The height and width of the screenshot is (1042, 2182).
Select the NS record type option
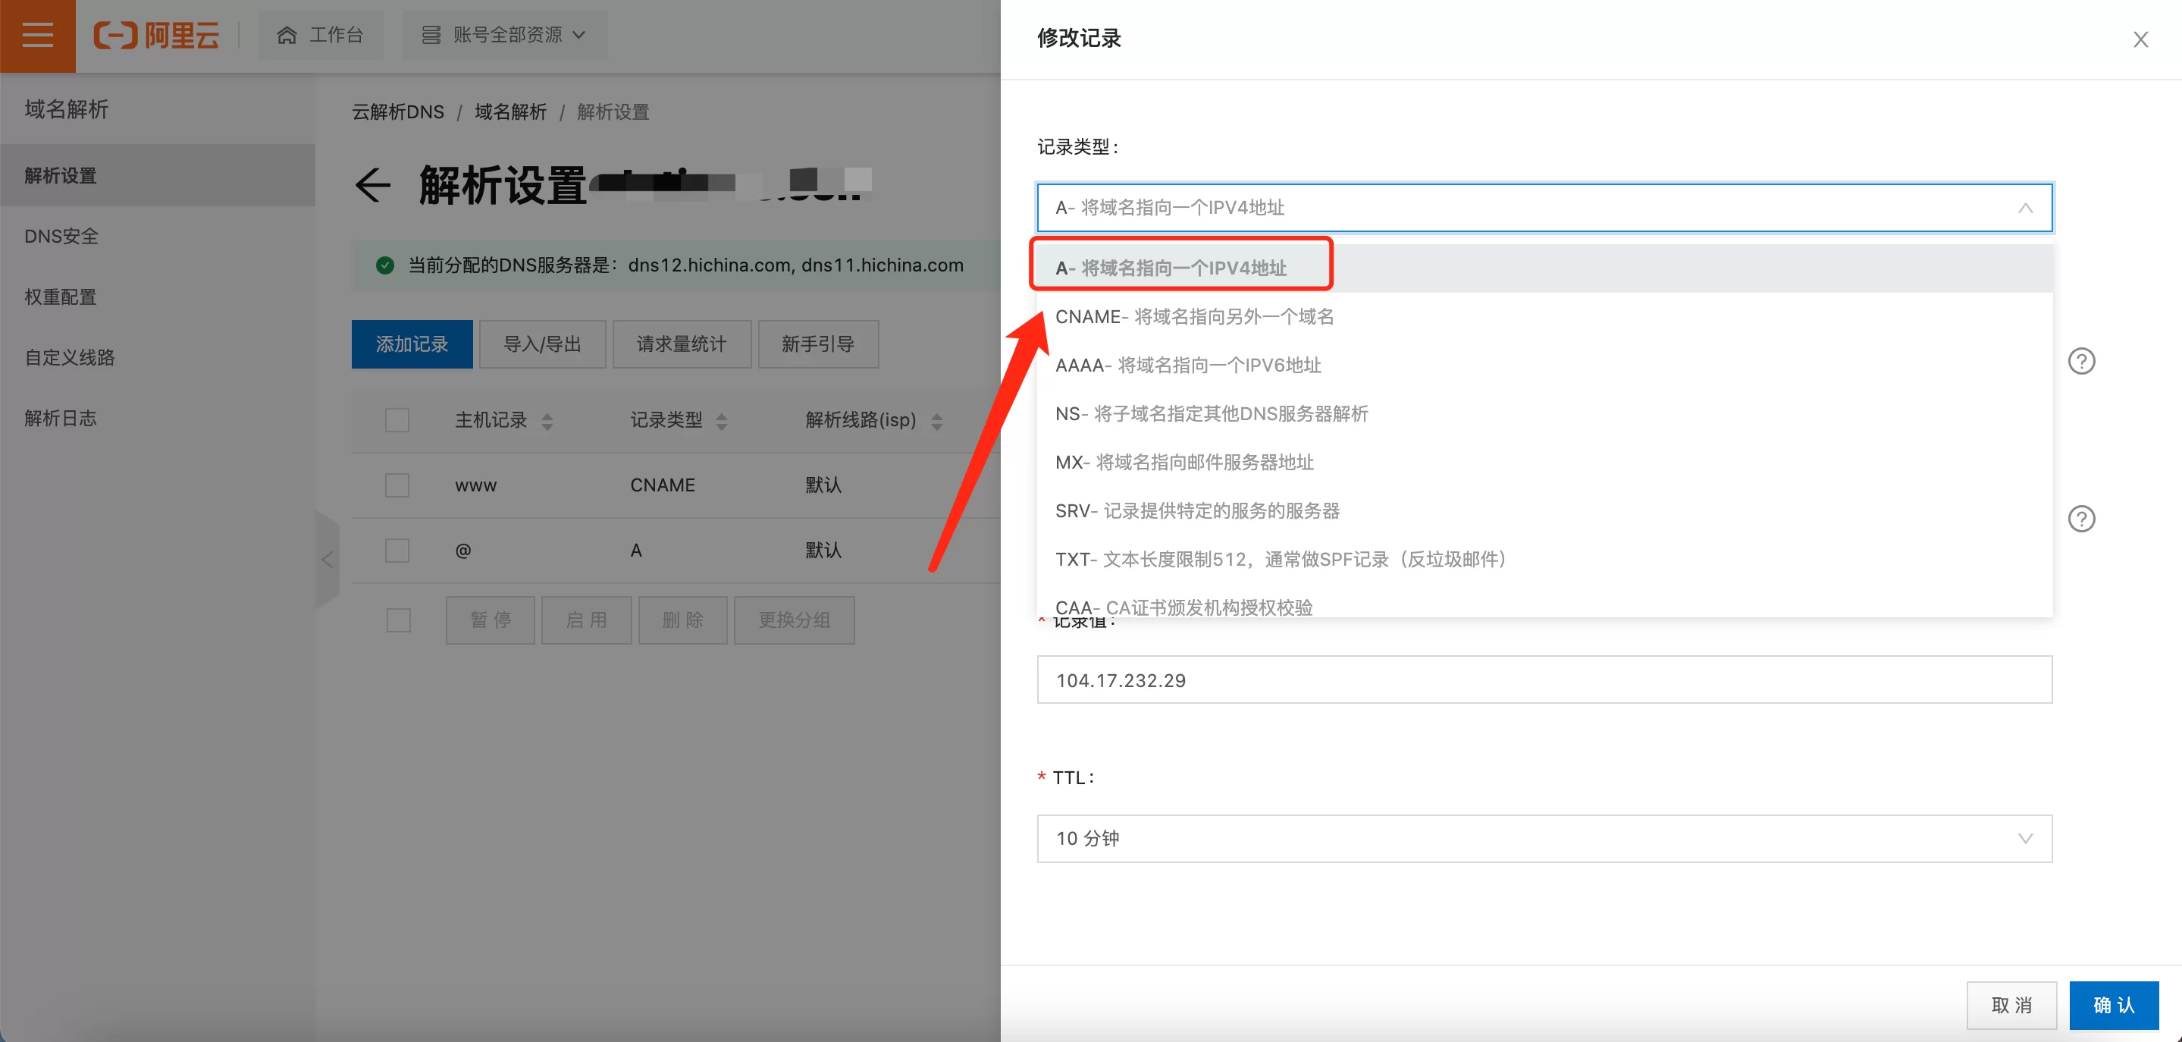1544,413
